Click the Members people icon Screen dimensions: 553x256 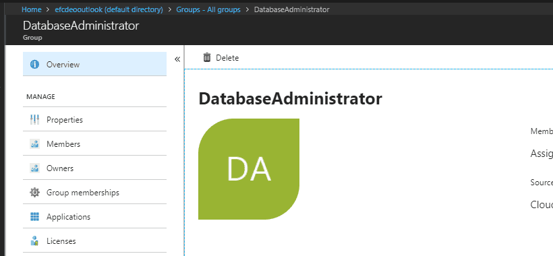pos(34,144)
